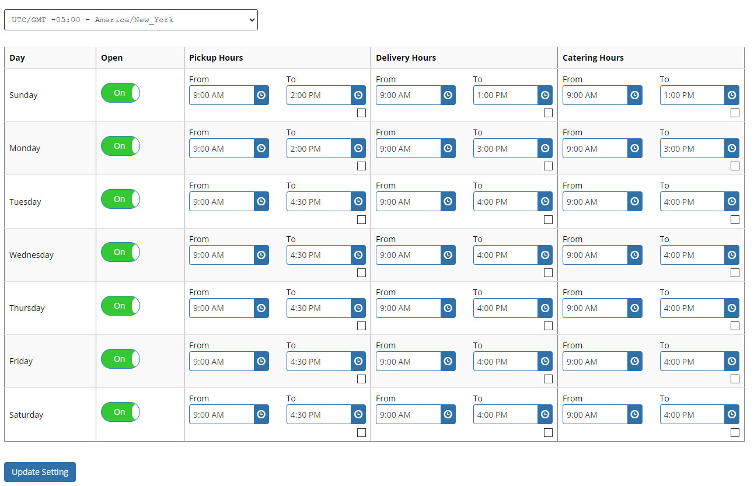Open clock picker for Friday Delivery To
Viewport: 754px width, 486px height.
click(x=545, y=361)
